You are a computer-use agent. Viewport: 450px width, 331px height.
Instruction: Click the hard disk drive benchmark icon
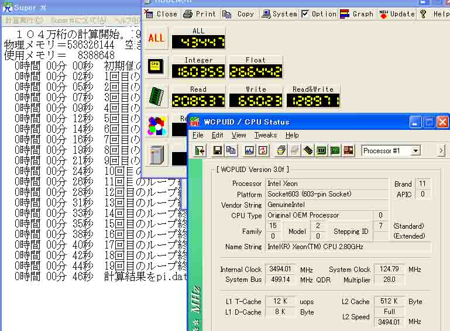point(156,155)
